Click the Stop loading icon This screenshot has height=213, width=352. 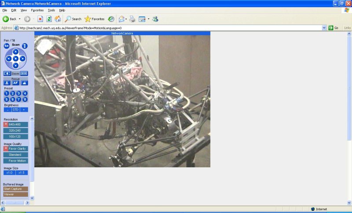[40, 19]
